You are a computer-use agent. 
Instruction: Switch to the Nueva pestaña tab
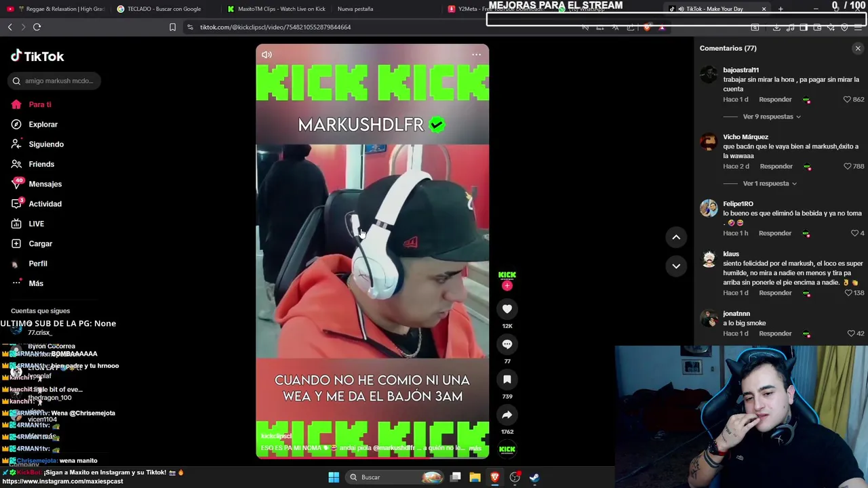tap(355, 9)
